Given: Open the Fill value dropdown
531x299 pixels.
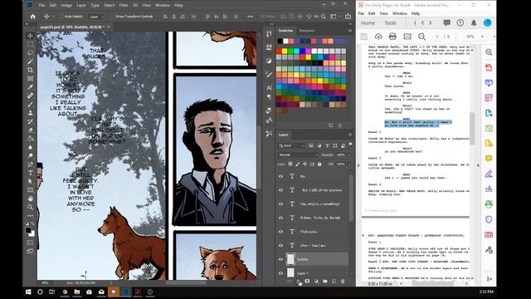Looking at the screenshot, I should [349, 164].
